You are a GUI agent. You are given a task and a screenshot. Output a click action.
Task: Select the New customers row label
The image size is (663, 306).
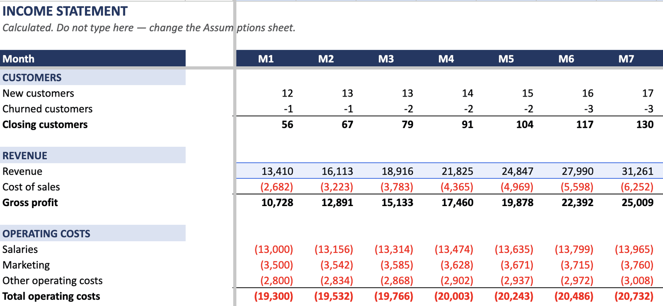click(38, 93)
